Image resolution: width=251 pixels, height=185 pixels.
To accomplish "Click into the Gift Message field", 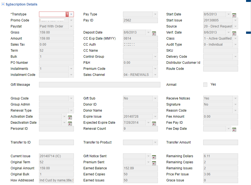I will (99, 85).
